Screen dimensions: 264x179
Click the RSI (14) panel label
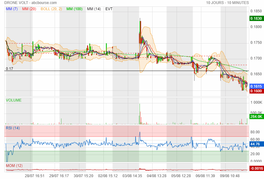[13, 128]
